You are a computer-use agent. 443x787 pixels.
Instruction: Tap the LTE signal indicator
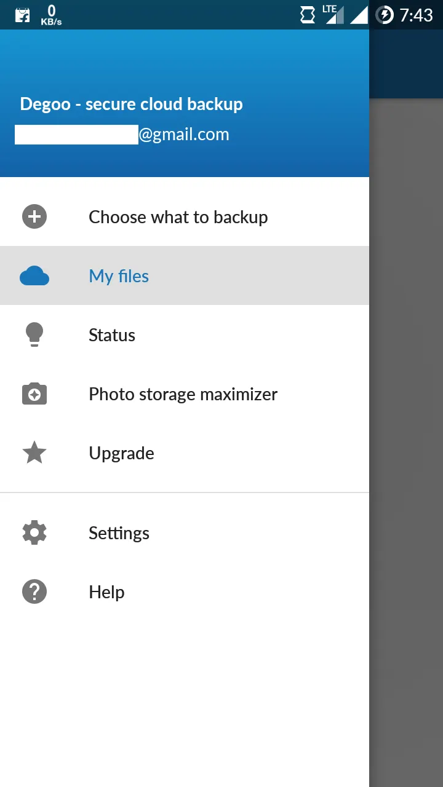pos(333,15)
